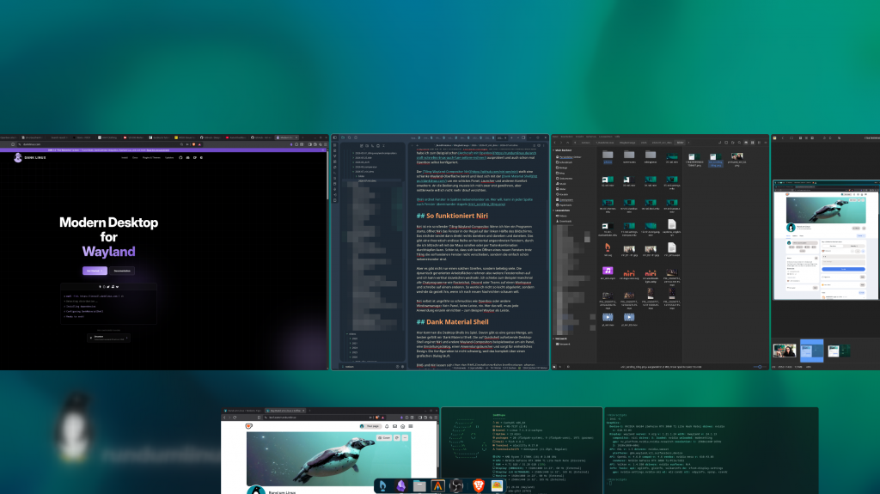Image resolution: width=880 pixels, height=494 pixels.
Task: Reload the page in the bottom browser window
Action: [235, 418]
